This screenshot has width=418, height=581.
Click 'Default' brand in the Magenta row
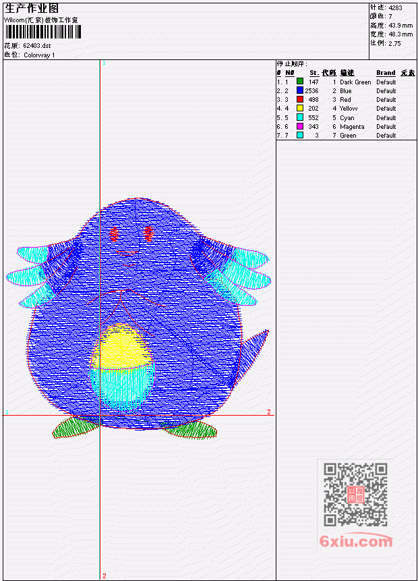386,127
